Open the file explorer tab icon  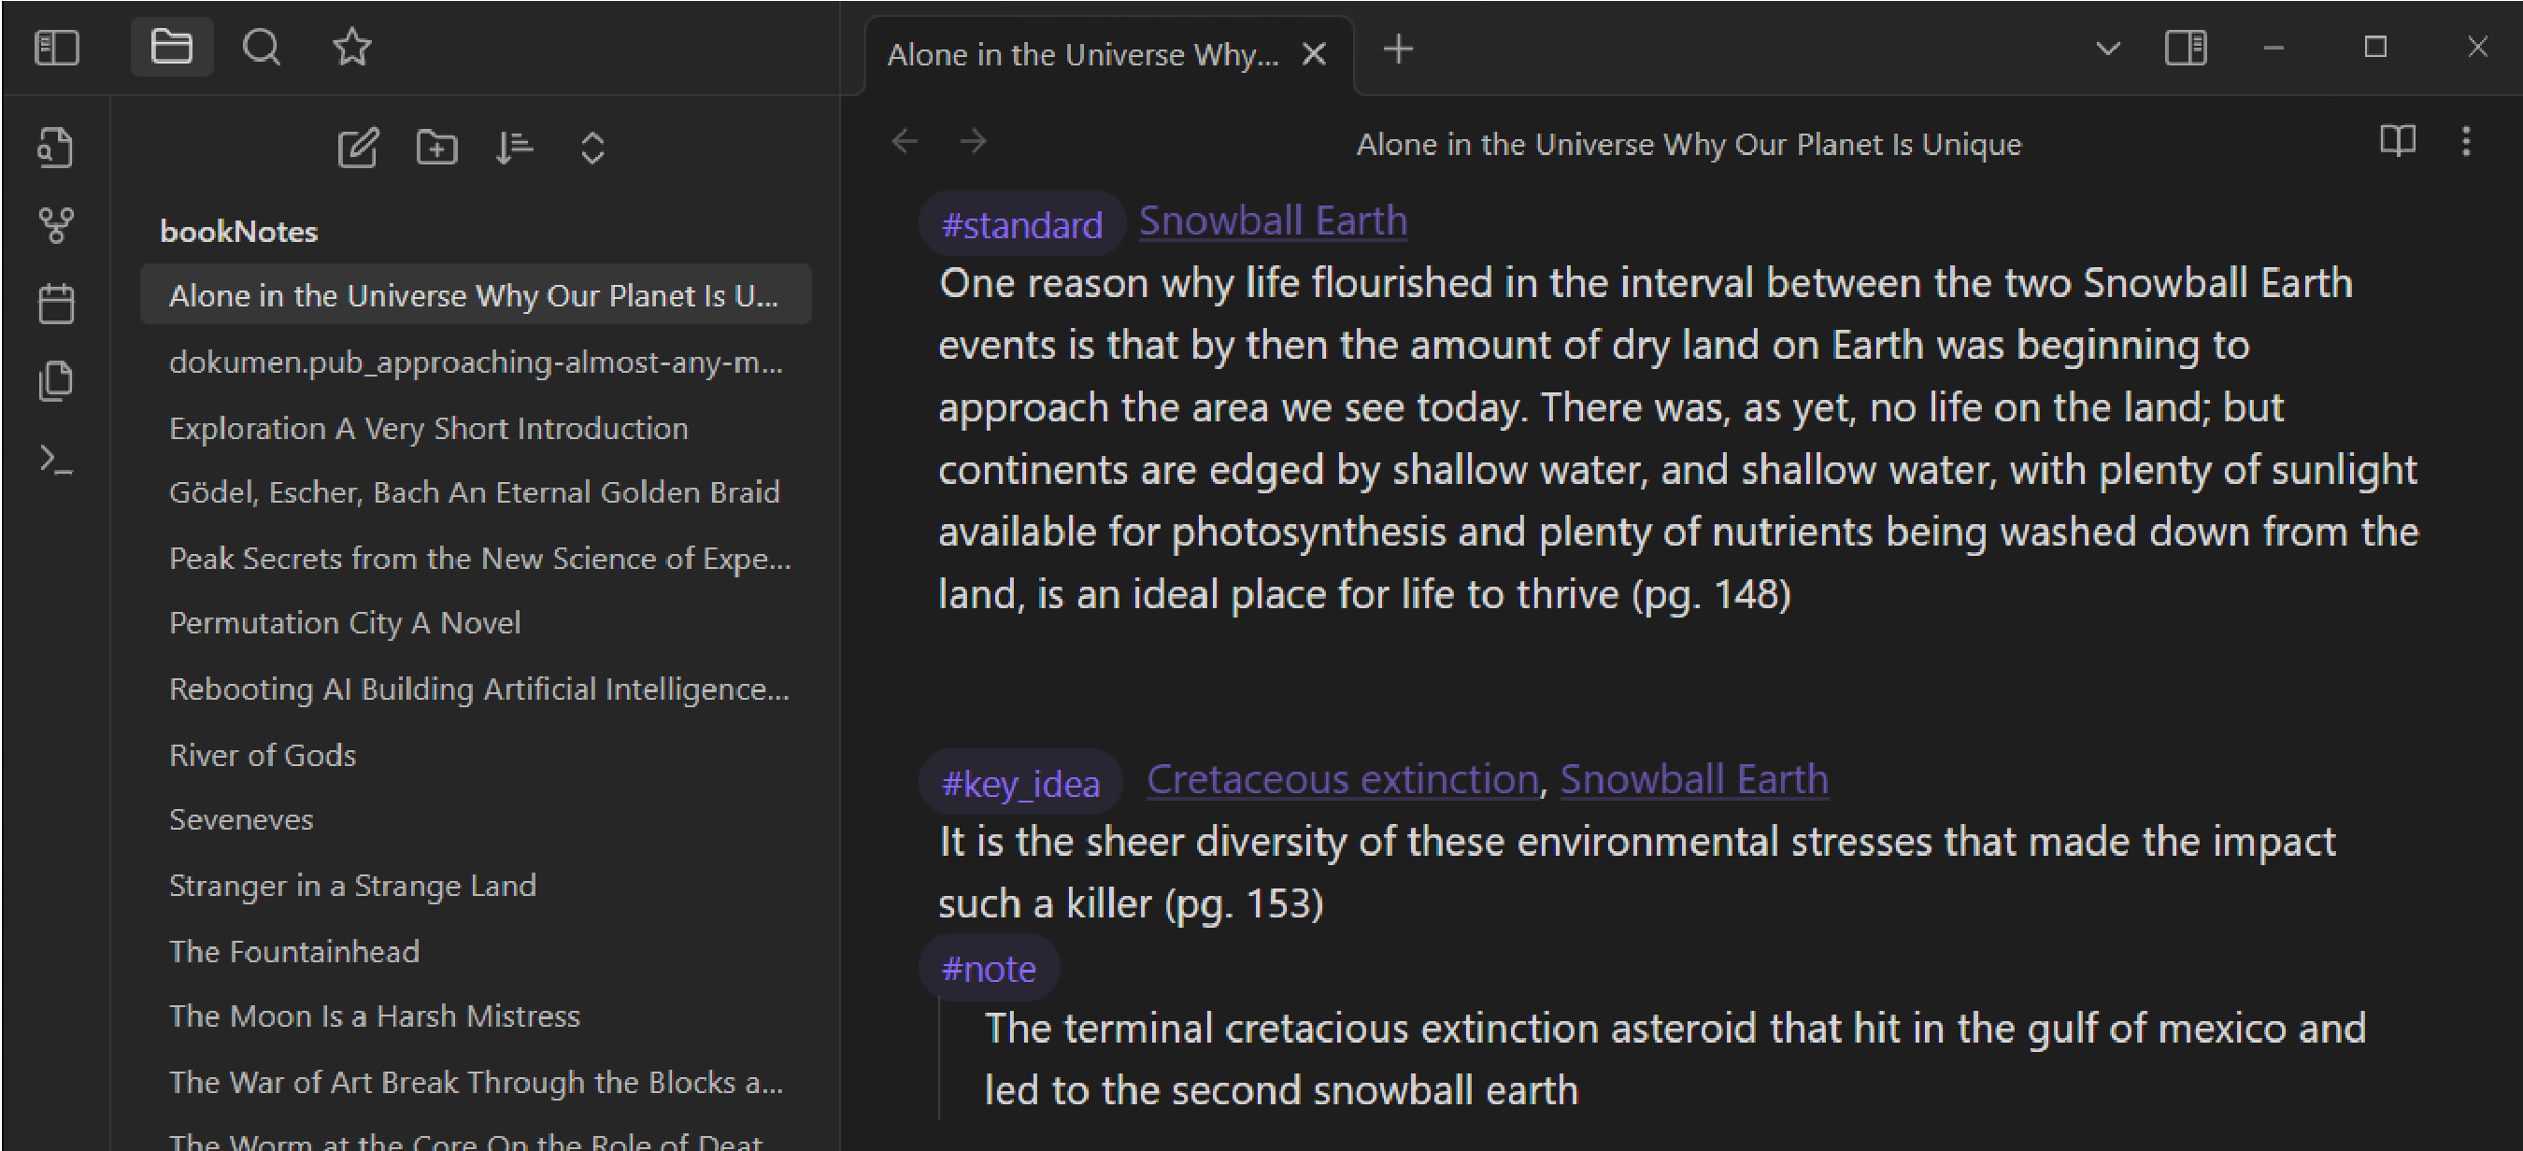171,47
